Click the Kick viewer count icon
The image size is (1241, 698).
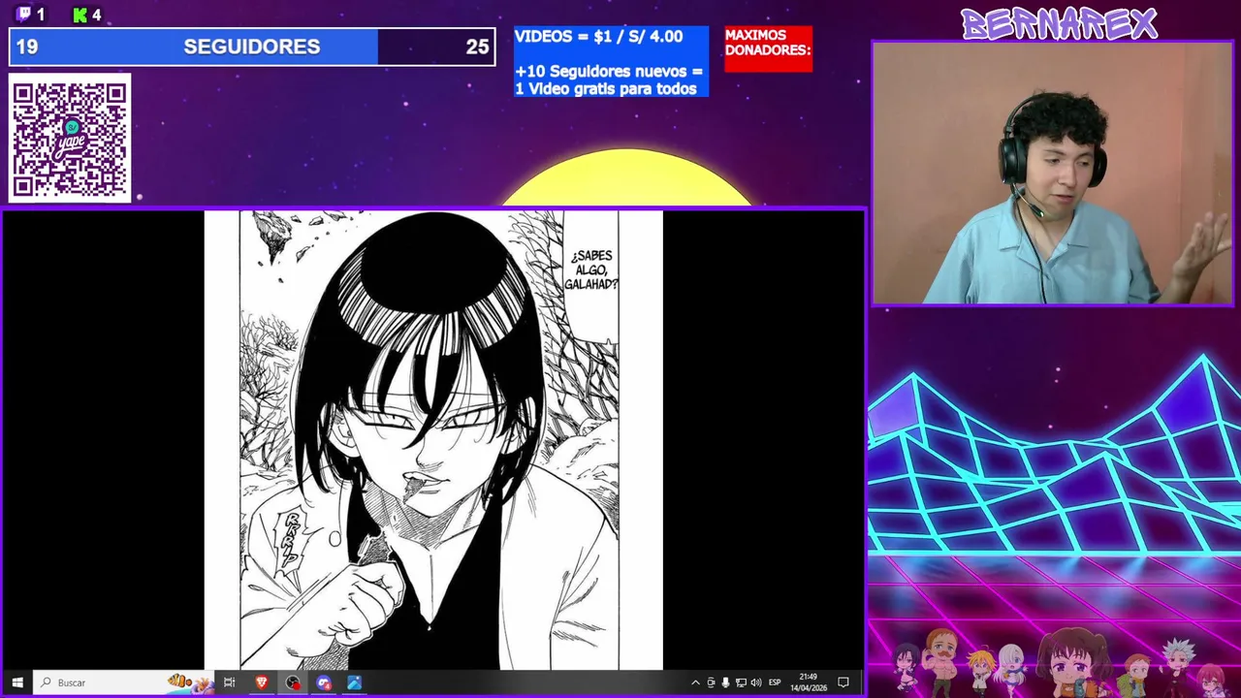80,15
